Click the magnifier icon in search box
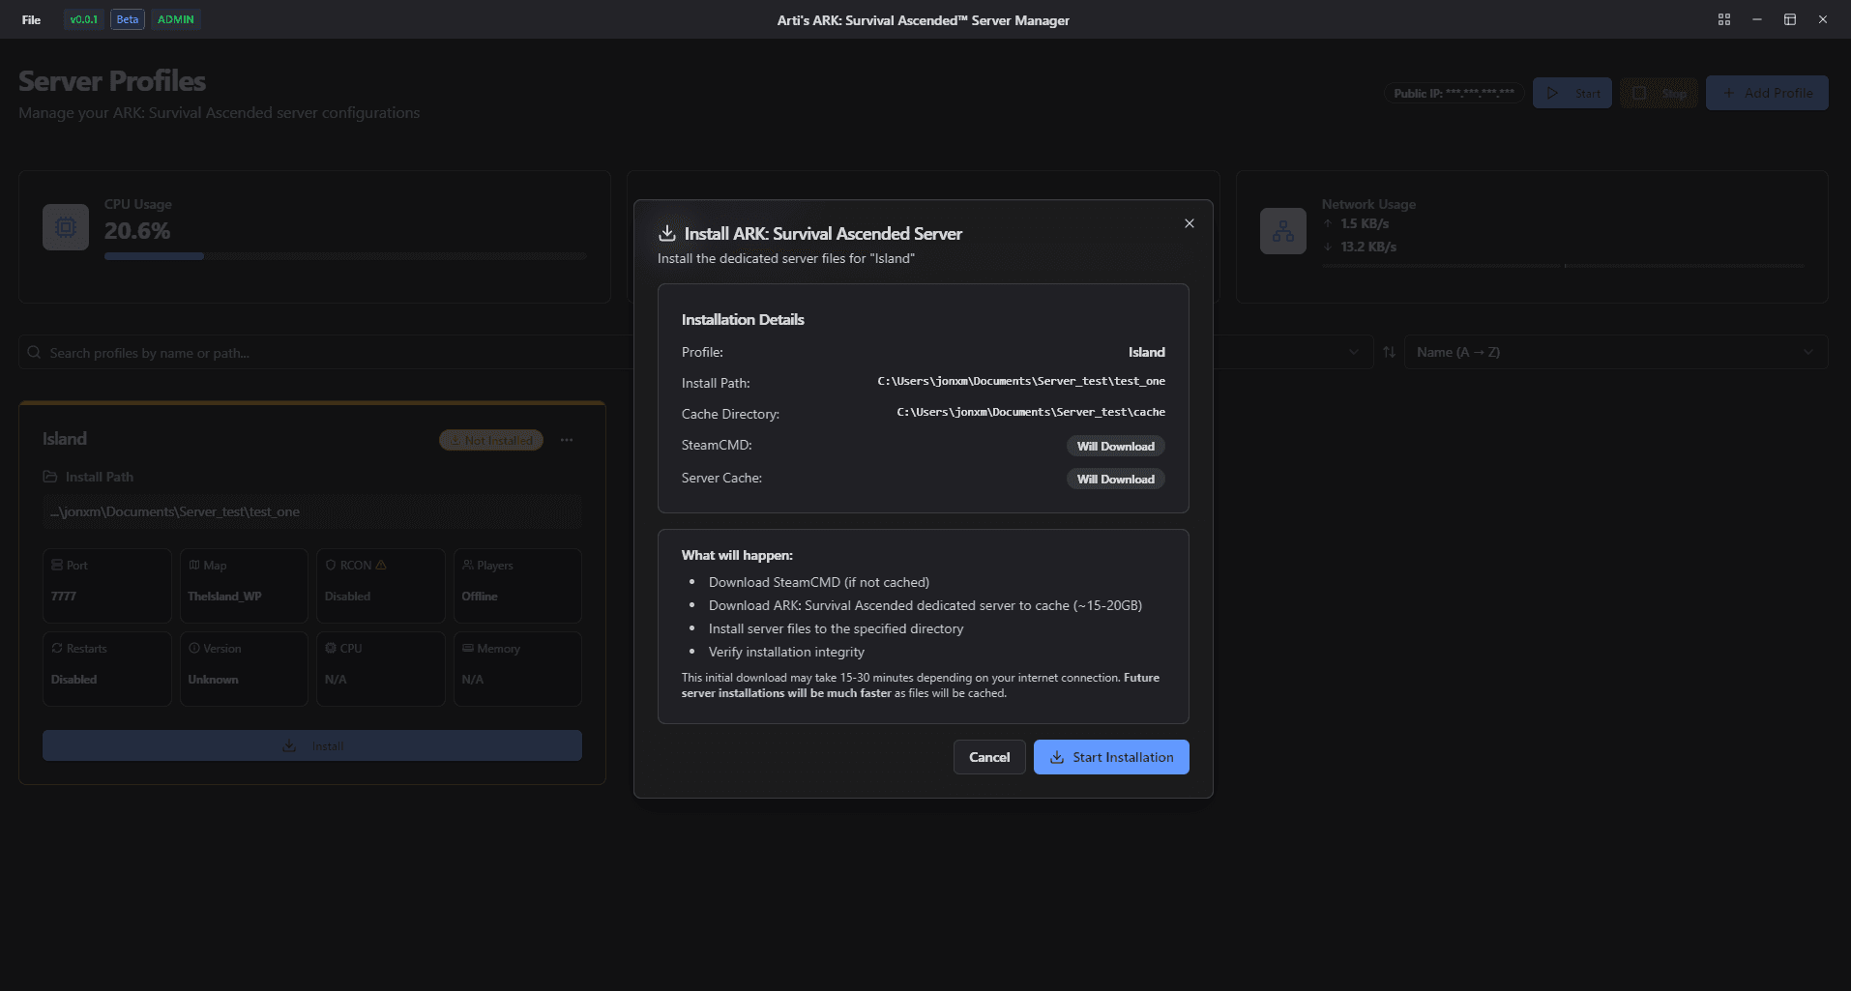Image resolution: width=1851 pixels, height=991 pixels. coord(35,353)
